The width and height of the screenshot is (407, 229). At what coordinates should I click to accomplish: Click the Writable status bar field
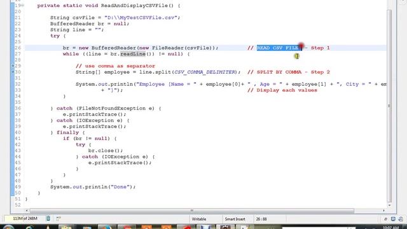pos(199,219)
